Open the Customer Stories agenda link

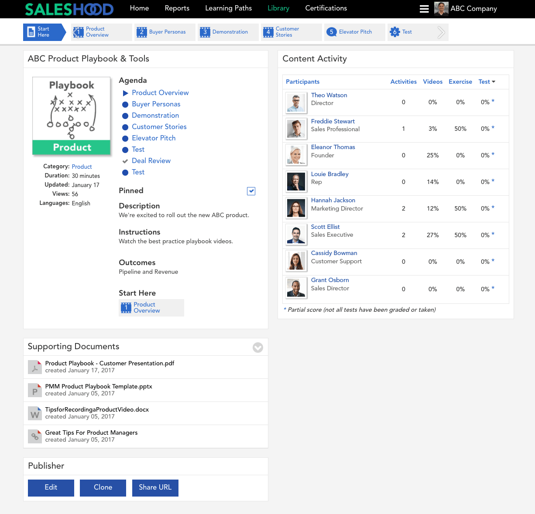pos(159,127)
